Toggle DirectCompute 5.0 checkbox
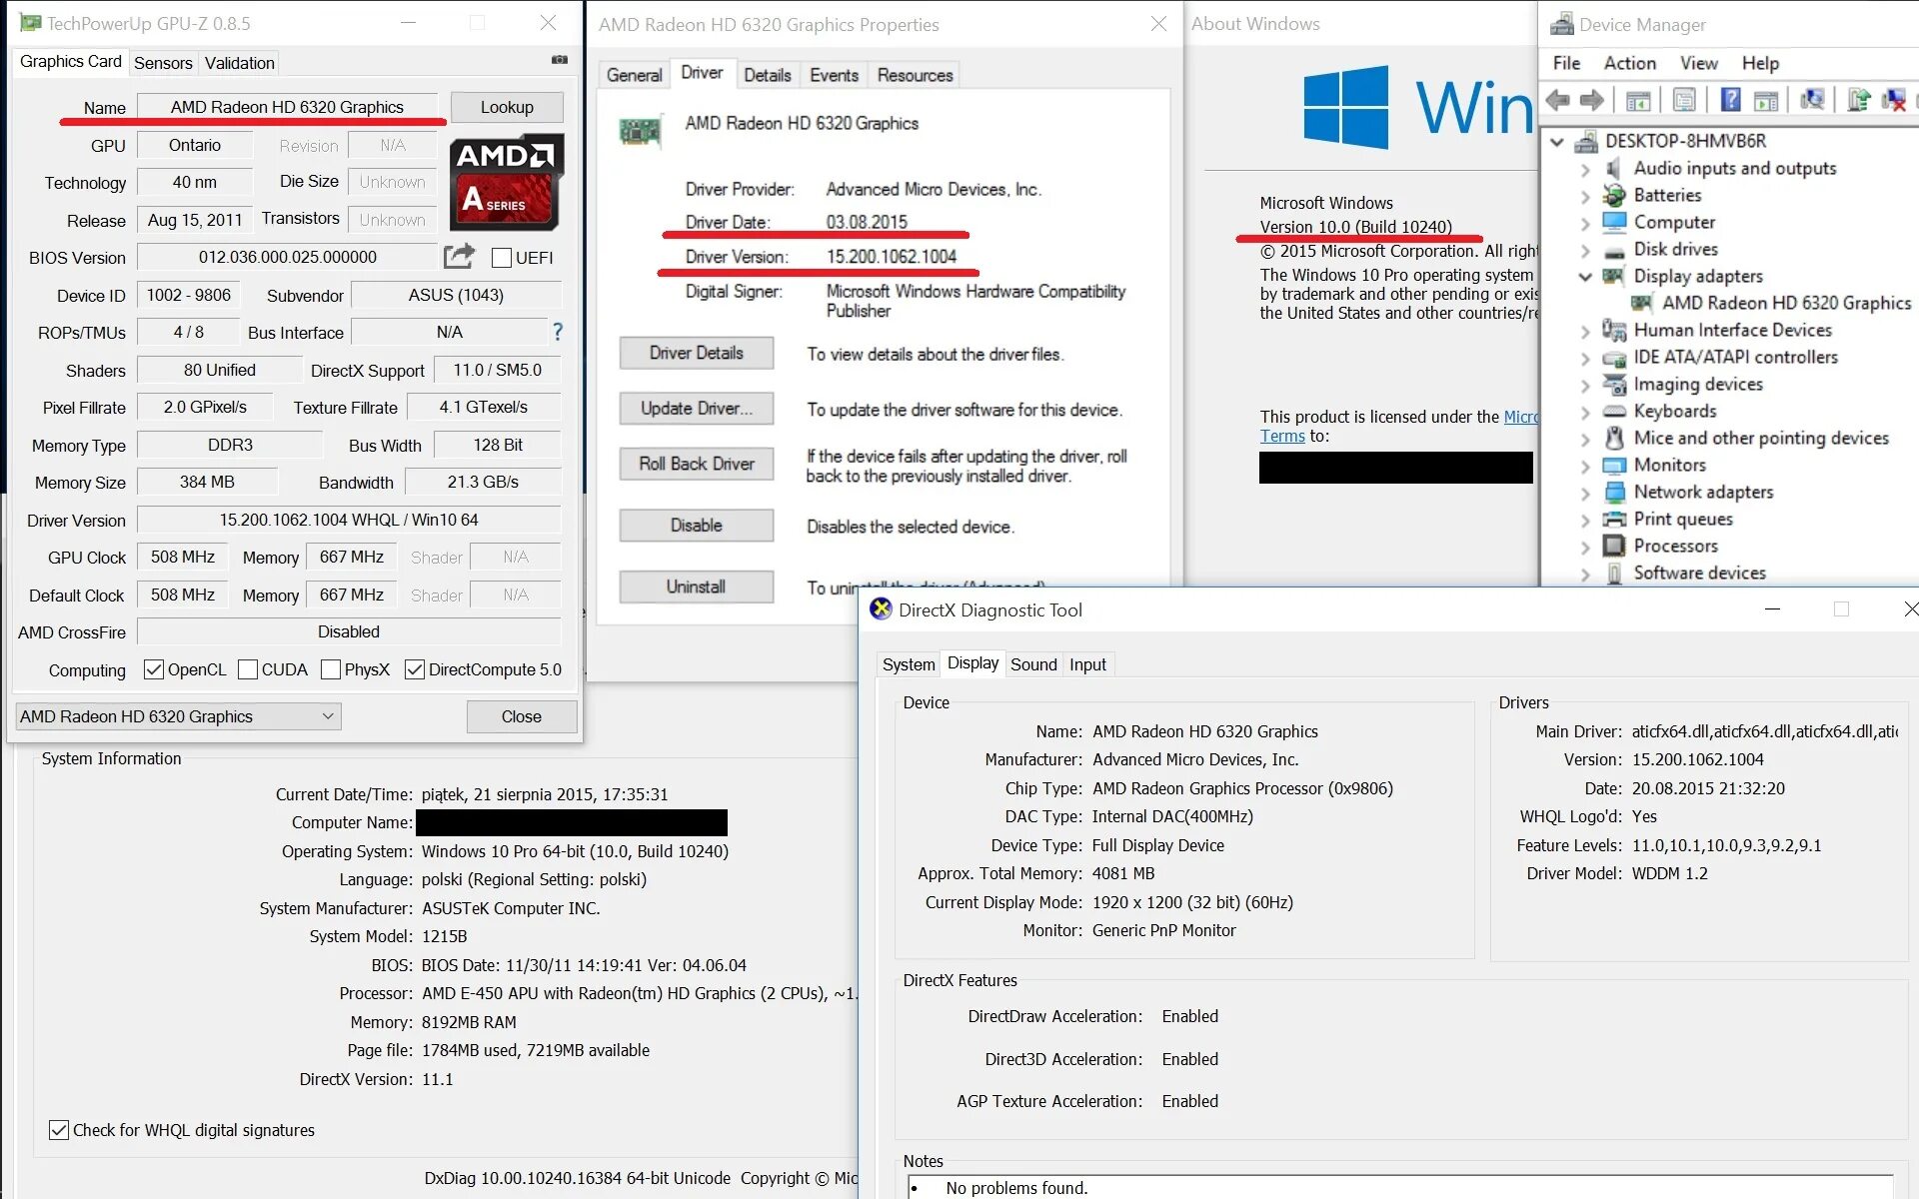This screenshot has height=1199, width=1919. point(415,669)
